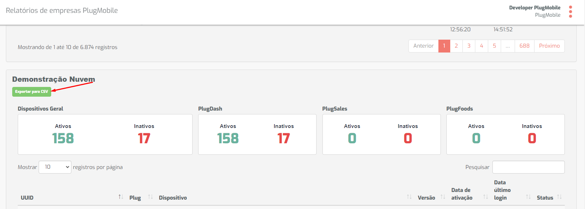The image size is (585, 209).
Task: Click the Mostrando de 1 até 10 text
Action: click(68, 47)
